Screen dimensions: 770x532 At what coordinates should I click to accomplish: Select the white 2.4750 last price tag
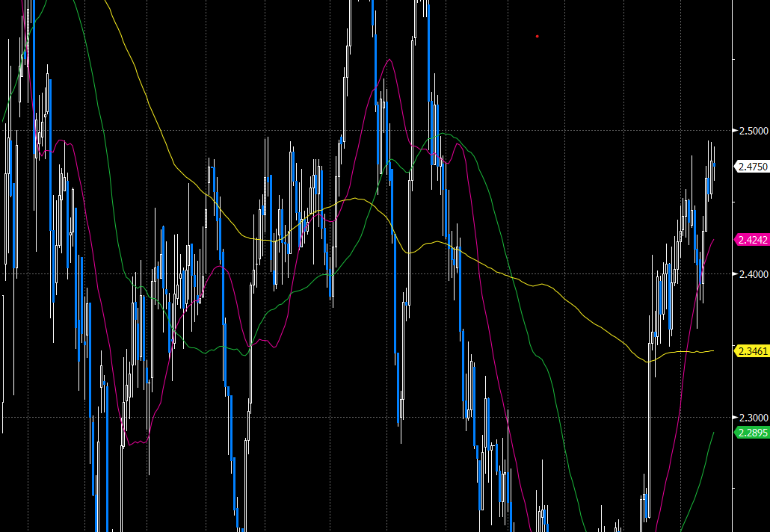coord(751,167)
